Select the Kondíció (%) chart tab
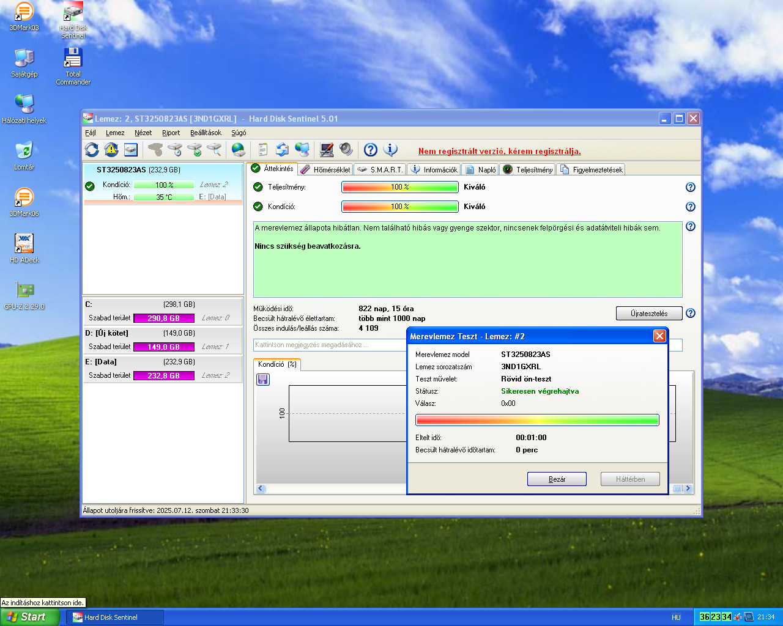Image resolution: width=783 pixels, height=626 pixels. pos(277,364)
